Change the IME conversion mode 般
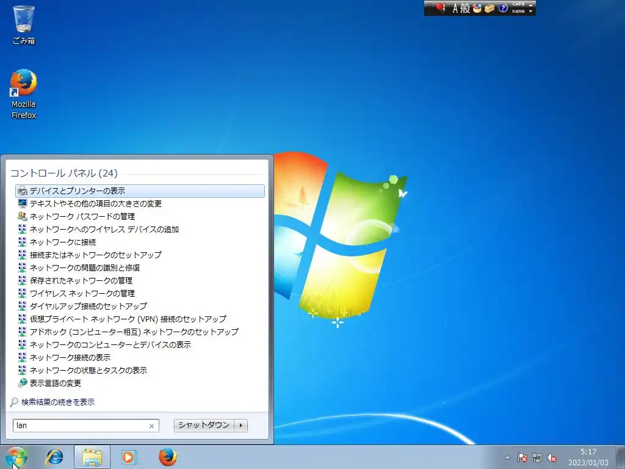The width and height of the screenshot is (625, 469). [465, 8]
